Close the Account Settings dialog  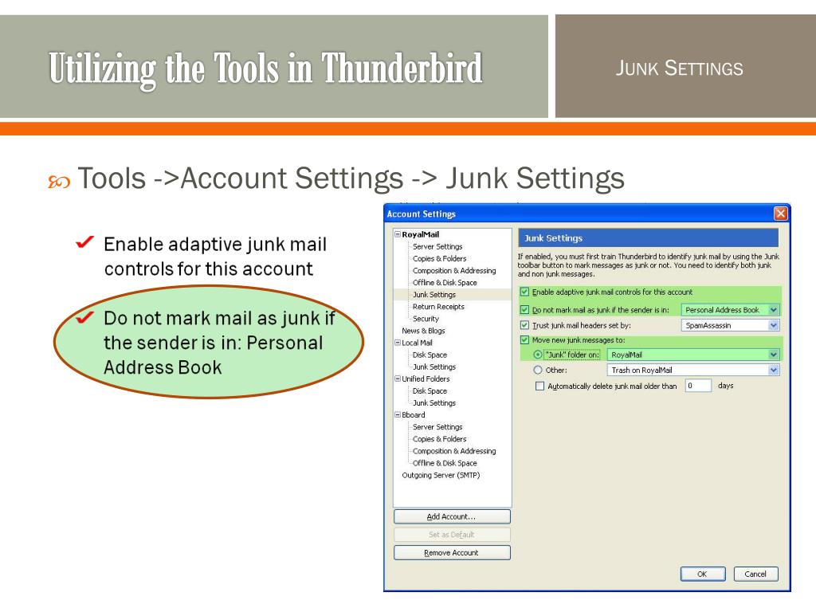(x=780, y=214)
